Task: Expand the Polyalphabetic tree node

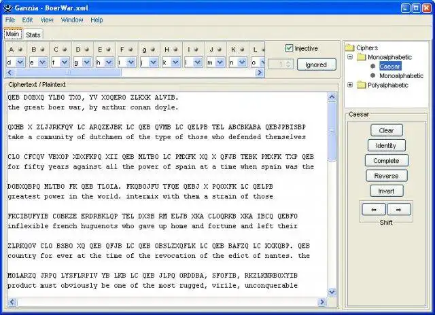Action: coord(350,85)
